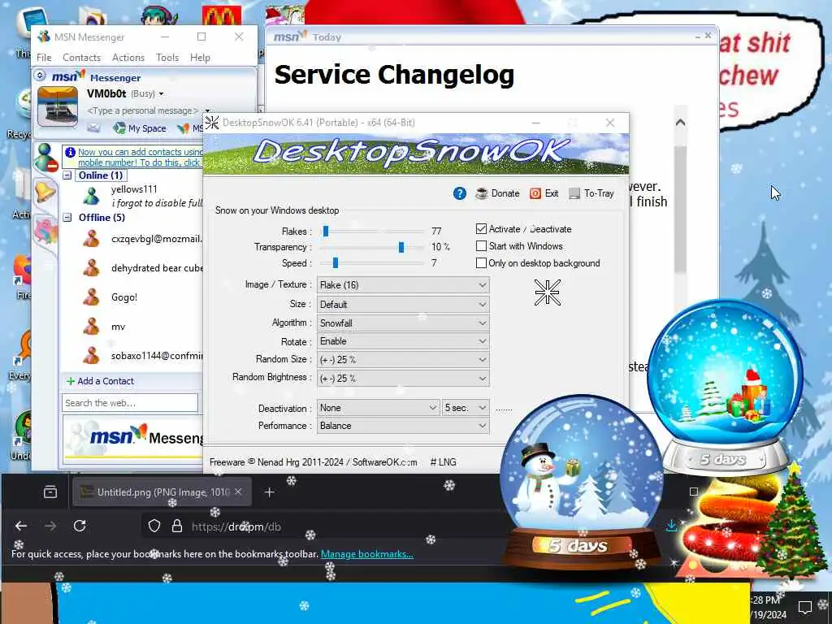Click the Add a Contact link
Screen dimensions: 832x624
click(106, 381)
